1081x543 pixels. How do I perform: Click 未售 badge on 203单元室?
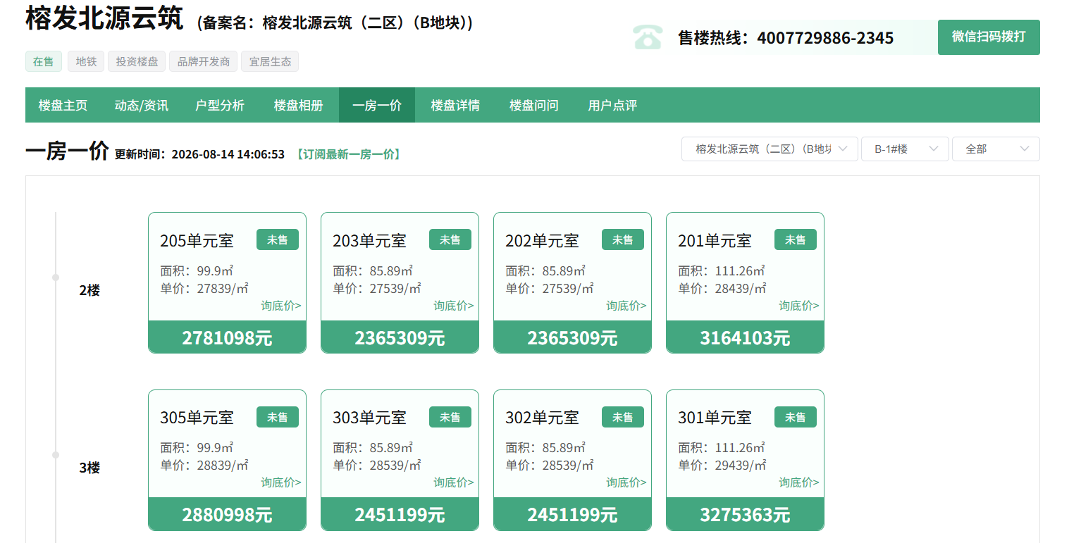(450, 239)
